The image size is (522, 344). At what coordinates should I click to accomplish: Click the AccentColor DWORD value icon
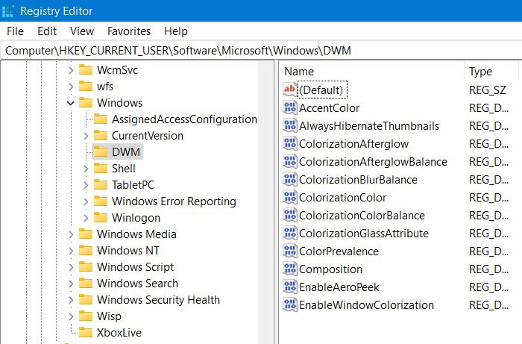[x=289, y=107]
